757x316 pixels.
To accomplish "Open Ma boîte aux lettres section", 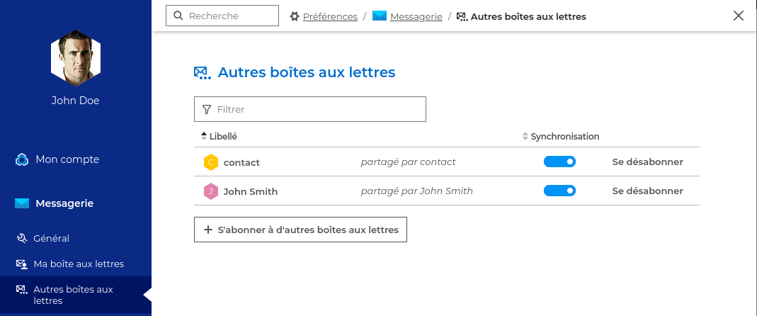I will pyautogui.click(x=78, y=264).
